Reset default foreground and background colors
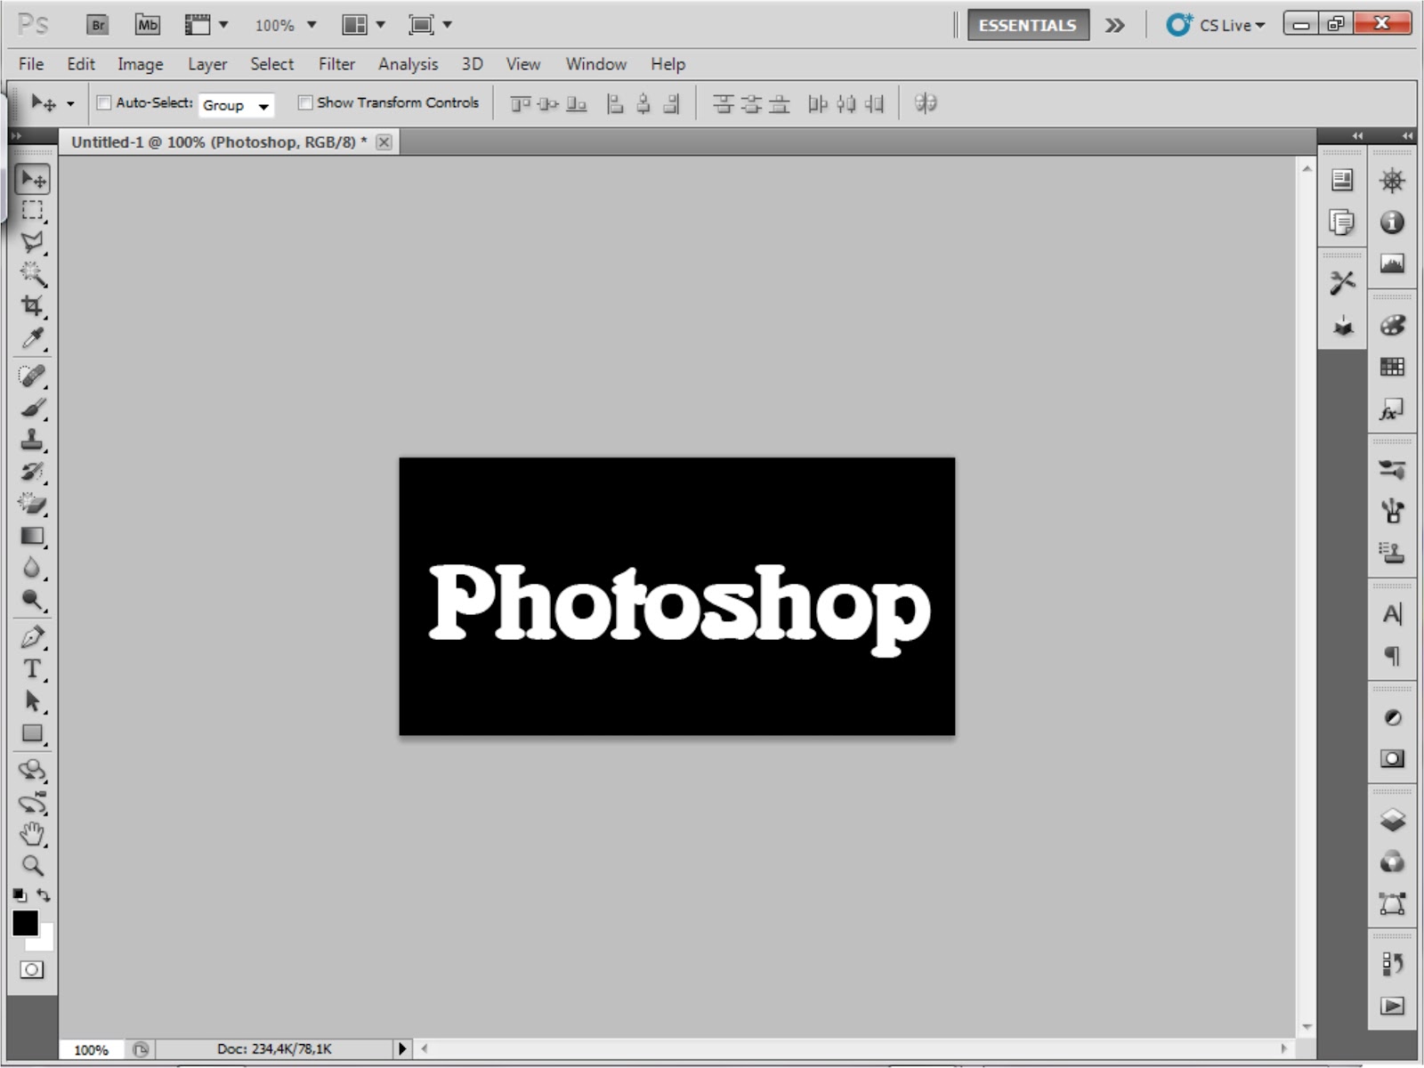 (19, 895)
